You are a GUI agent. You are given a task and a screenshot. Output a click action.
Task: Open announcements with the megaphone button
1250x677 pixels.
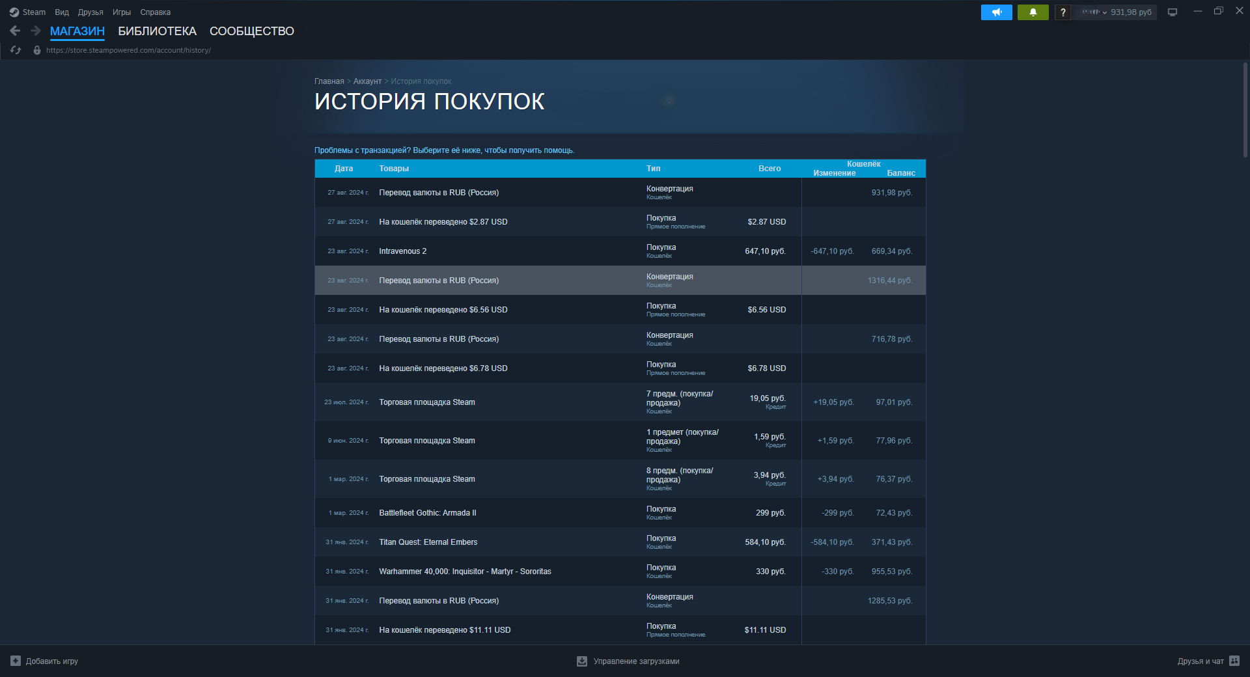coord(997,12)
